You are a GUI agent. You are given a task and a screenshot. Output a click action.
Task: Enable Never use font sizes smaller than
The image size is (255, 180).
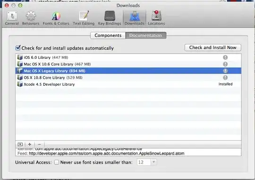(x=57, y=162)
